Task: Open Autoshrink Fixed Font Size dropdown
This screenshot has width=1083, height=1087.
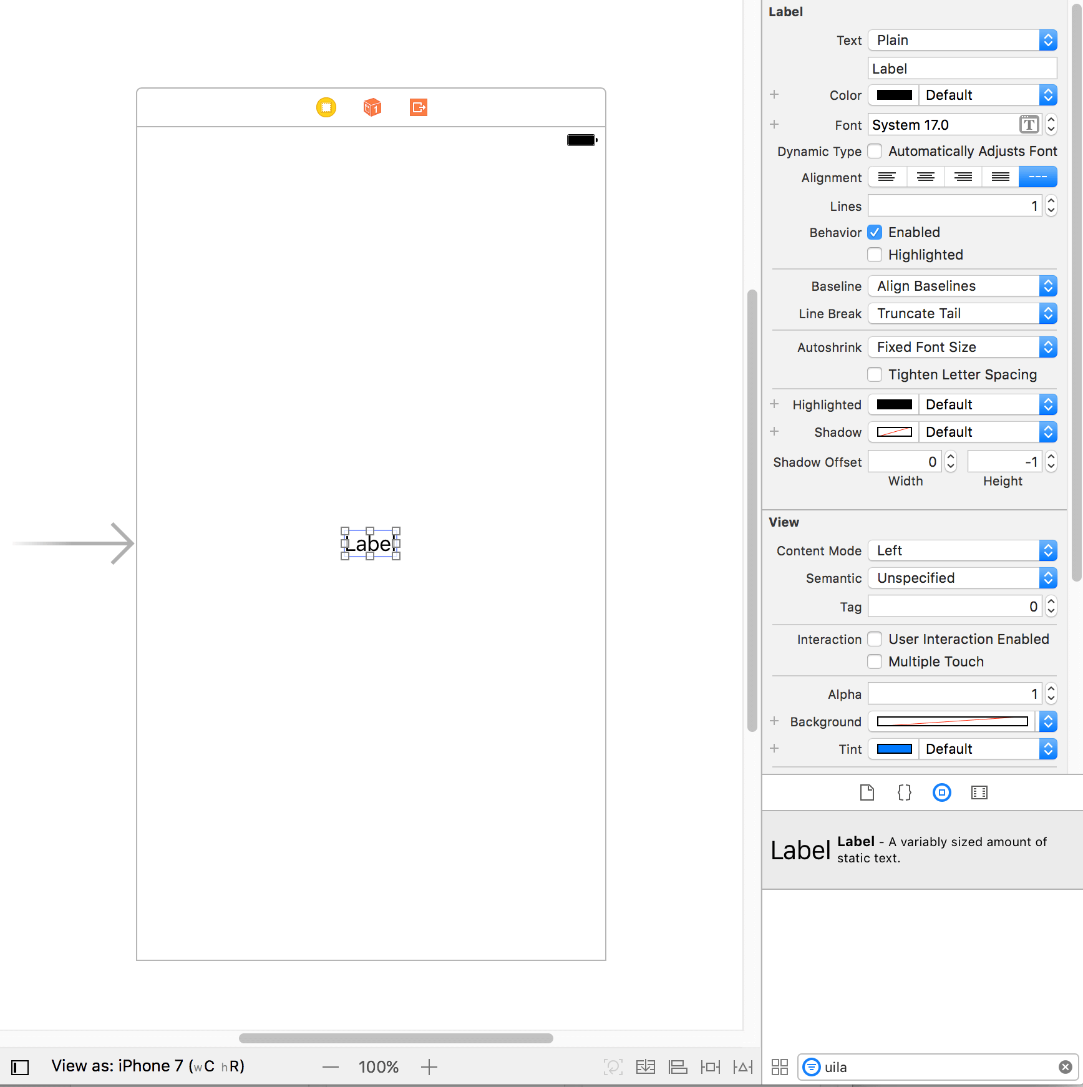Action: coord(963,347)
